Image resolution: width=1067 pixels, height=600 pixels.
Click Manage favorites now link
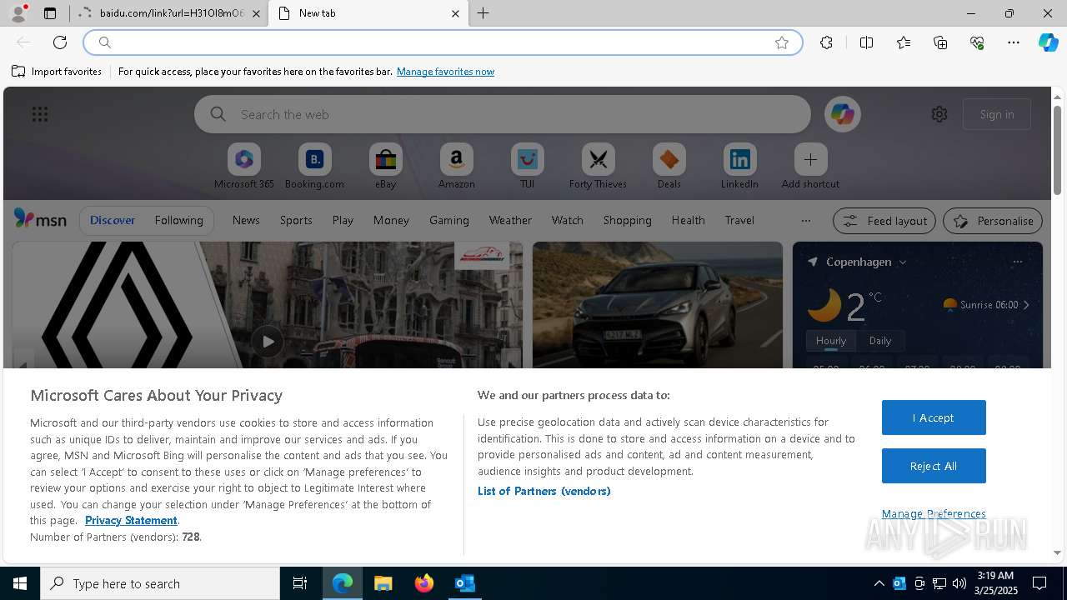(445, 72)
